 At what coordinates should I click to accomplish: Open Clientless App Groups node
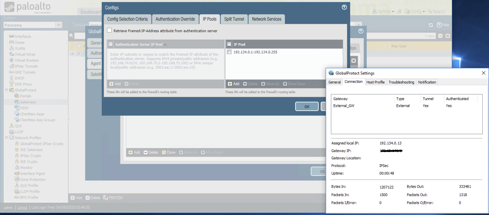(x=37, y=120)
